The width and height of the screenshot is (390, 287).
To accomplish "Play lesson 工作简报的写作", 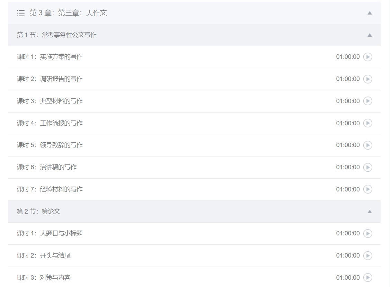I will 367,123.
